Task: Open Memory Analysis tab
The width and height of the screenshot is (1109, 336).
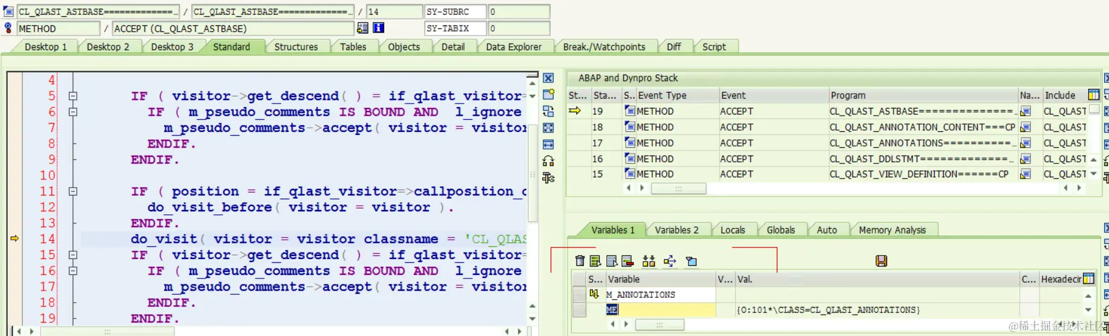Action: click(x=892, y=230)
